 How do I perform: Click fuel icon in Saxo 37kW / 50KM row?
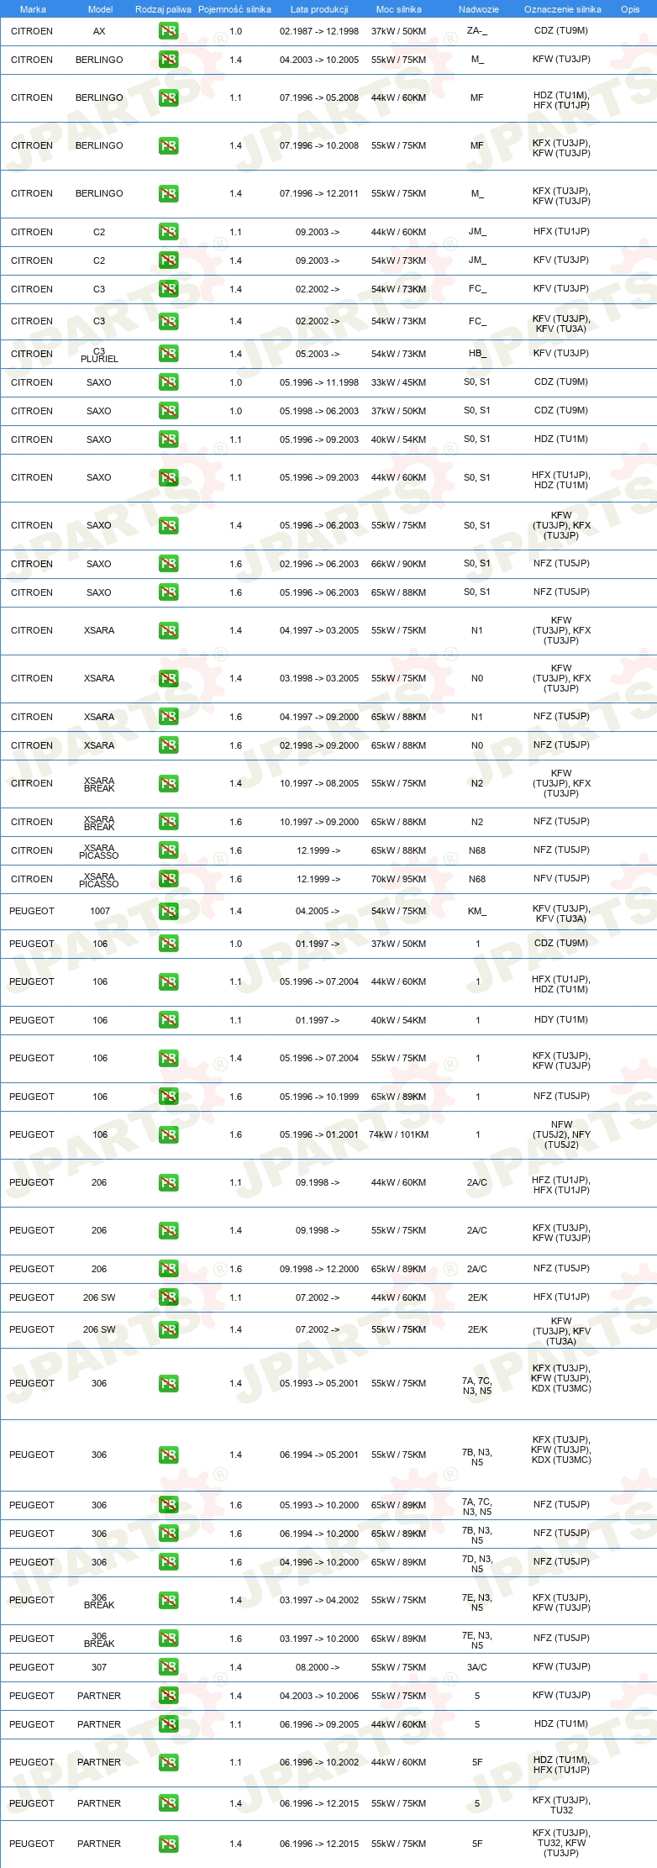[x=168, y=411]
